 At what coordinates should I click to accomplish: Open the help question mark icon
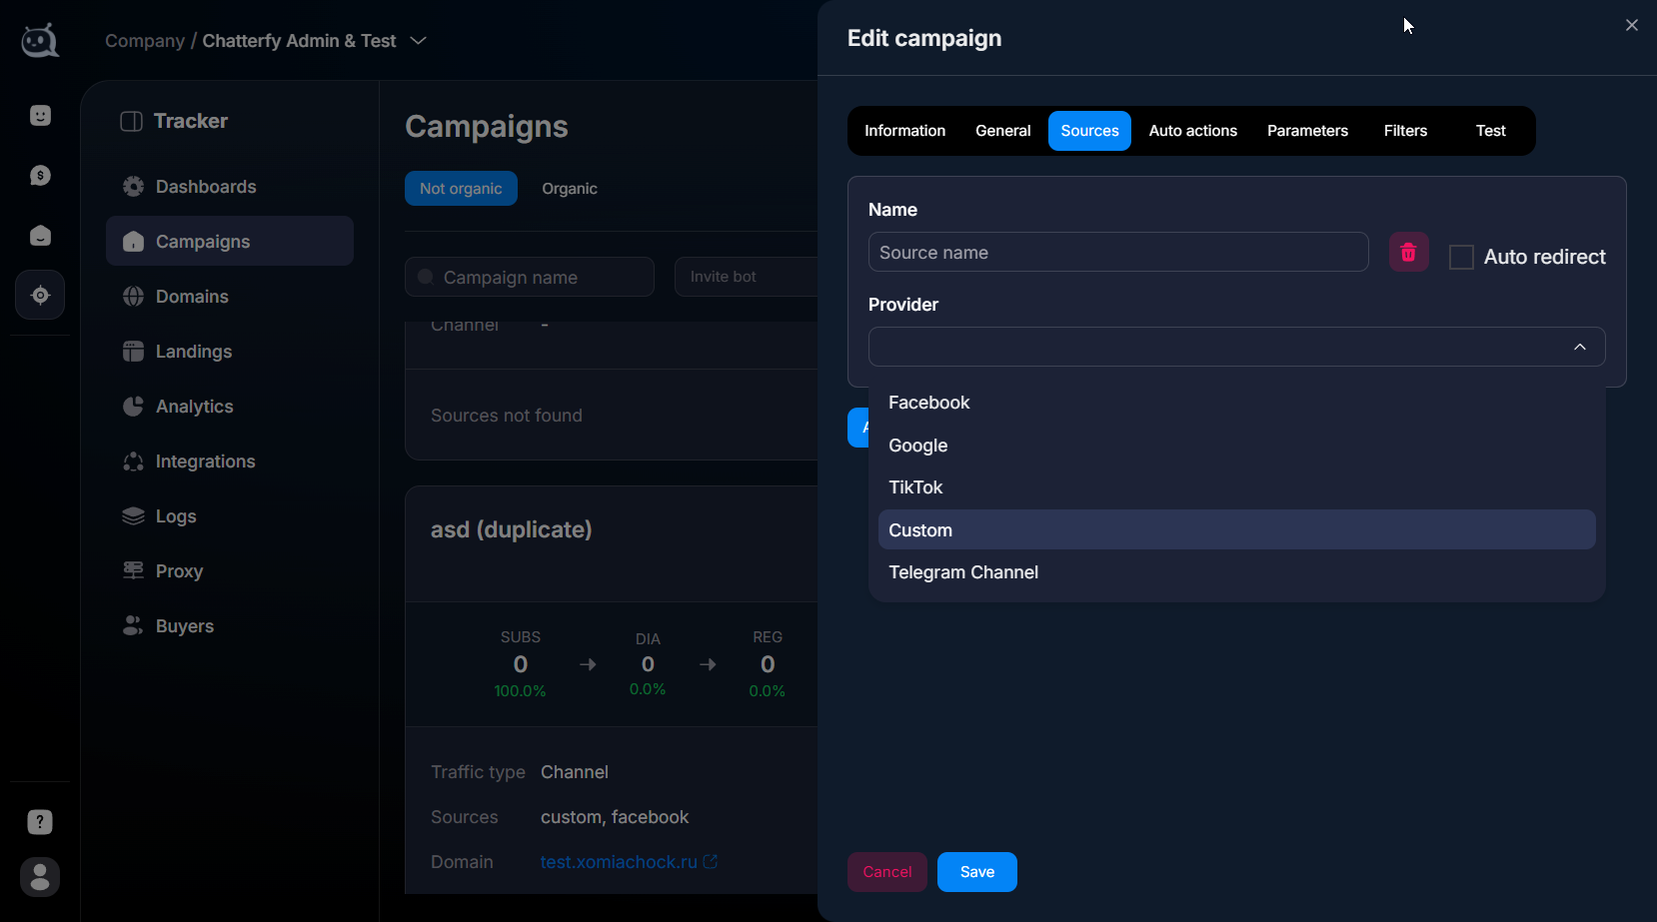point(40,822)
